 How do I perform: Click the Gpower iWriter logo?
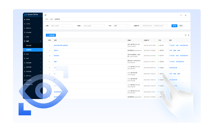pyautogui.click(x=32, y=14)
